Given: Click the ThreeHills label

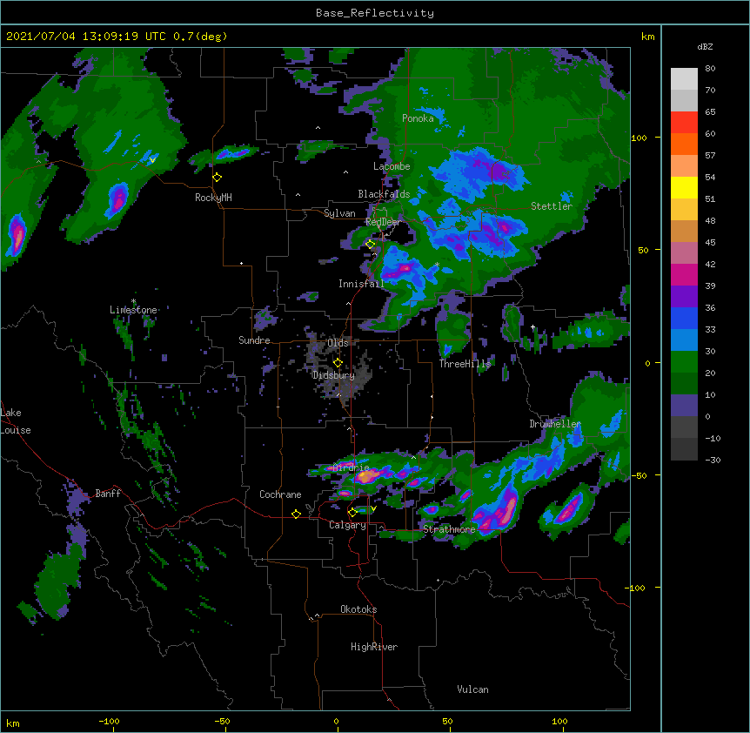Looking at the screenshot, I should 465,364.
